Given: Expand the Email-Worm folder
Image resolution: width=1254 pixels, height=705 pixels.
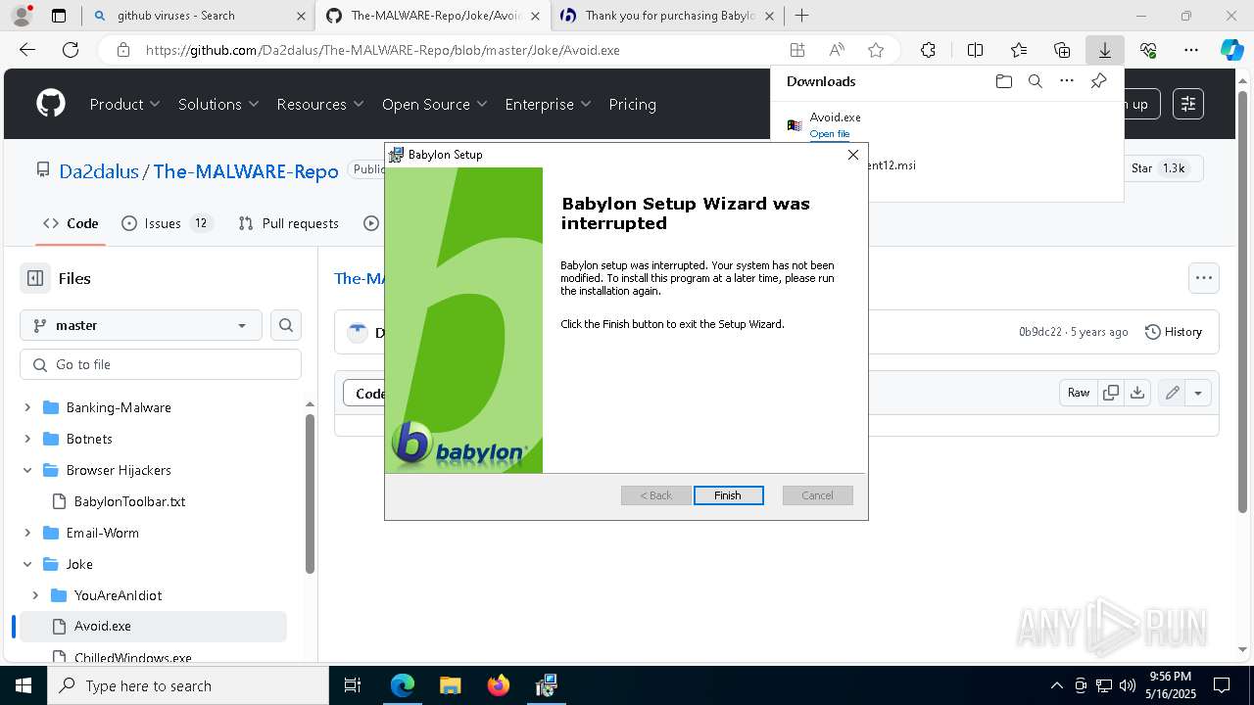Looking at the screenshot, I should click(27, 533).
